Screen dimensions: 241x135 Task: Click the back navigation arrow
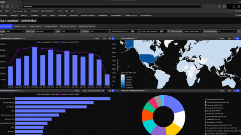[12, 6]
